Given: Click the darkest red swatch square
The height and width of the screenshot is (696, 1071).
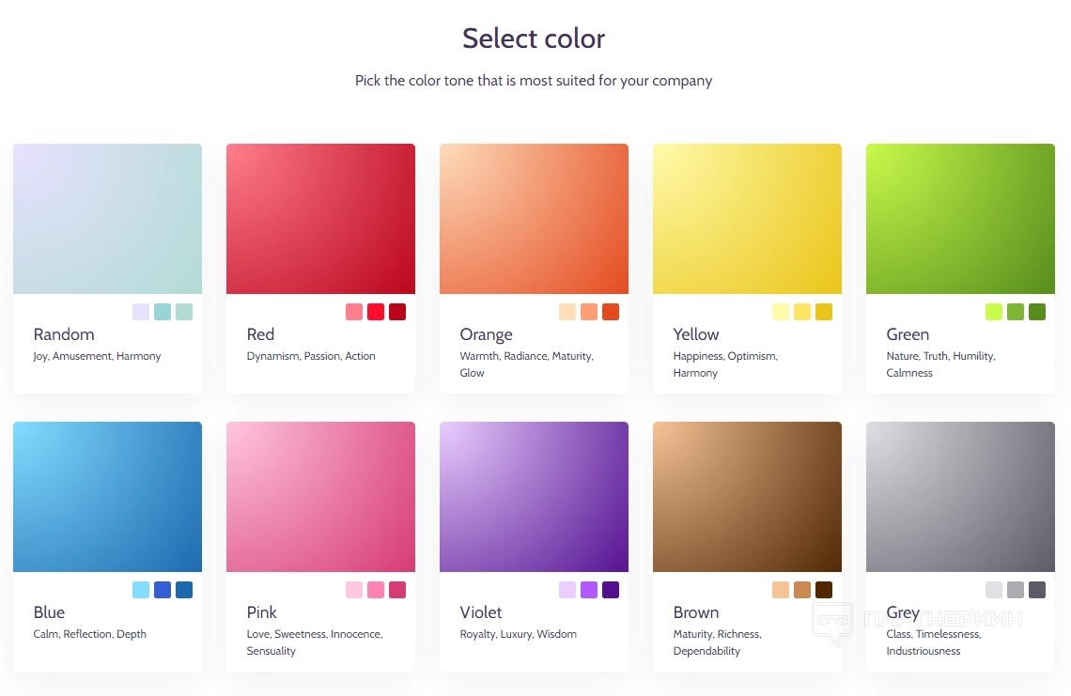Looking at the screenshot, I should tap(397, 312).
